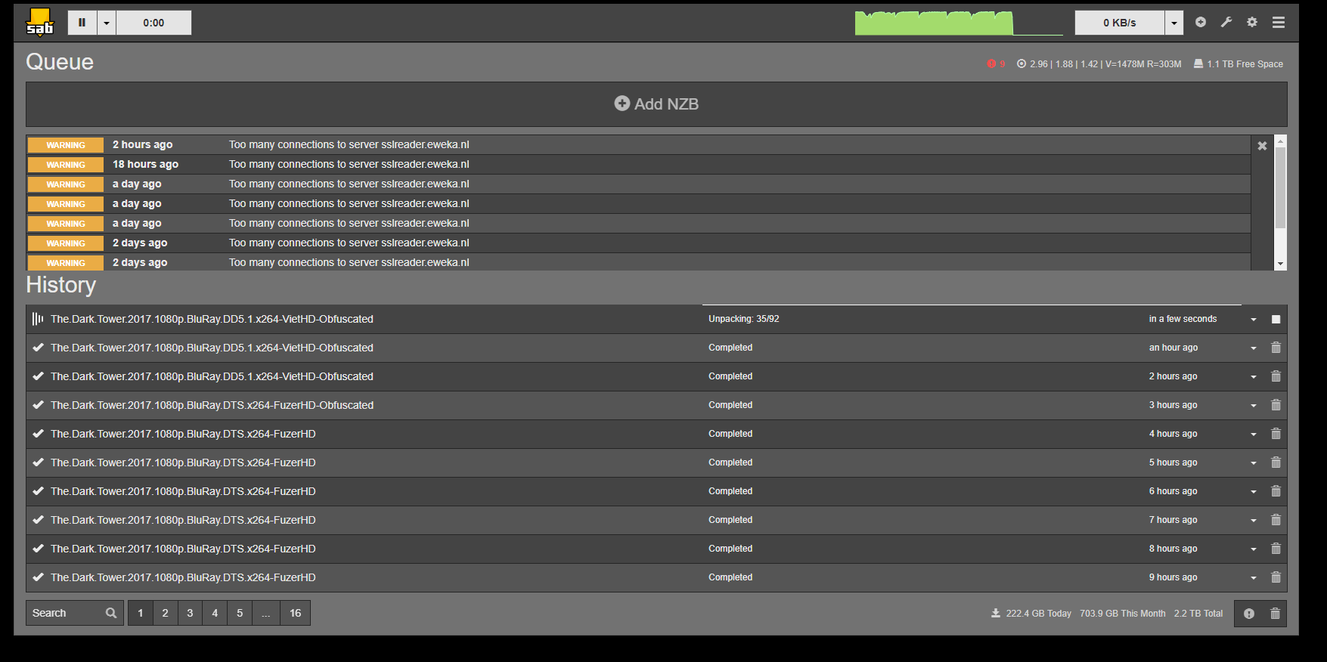The width and height of the screenshot is (1327, 662).
Task: Go to history page 5
Action: (x=240, y=613)
